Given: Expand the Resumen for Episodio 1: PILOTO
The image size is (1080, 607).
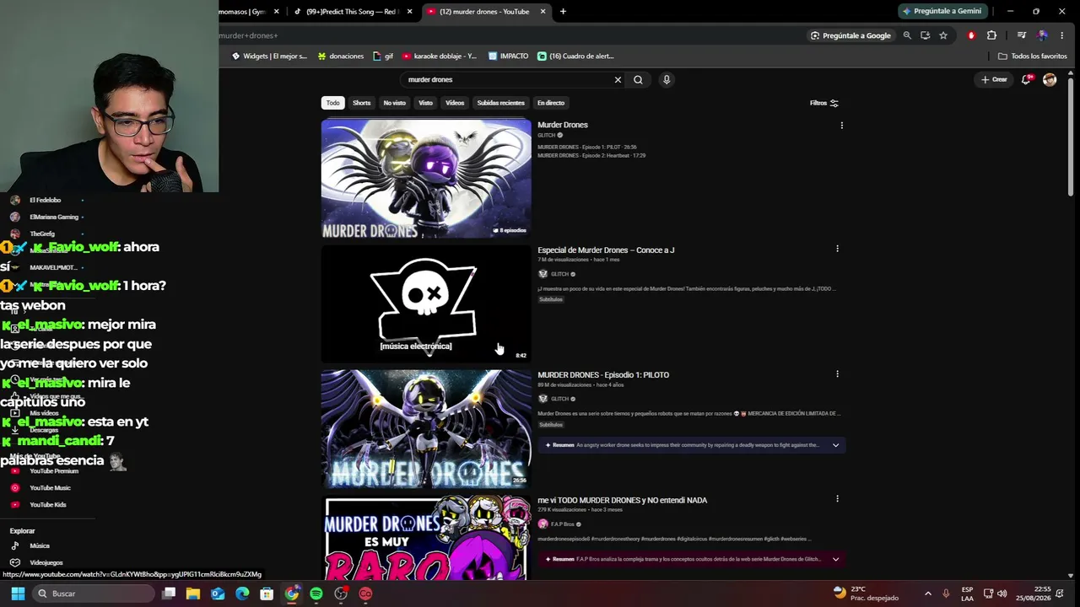Looking at the screenshot, I should pos(835,445).
